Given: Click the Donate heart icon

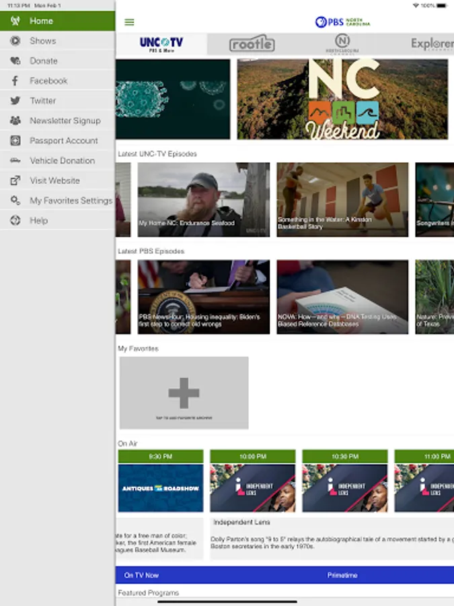Looking at the screenshot, I should pos(15,61).
